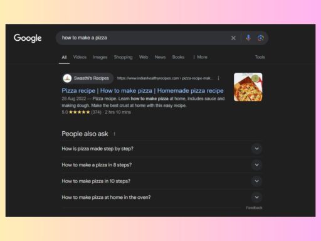Click the People also ask heading
321x241 pixels.
point(85,134)
